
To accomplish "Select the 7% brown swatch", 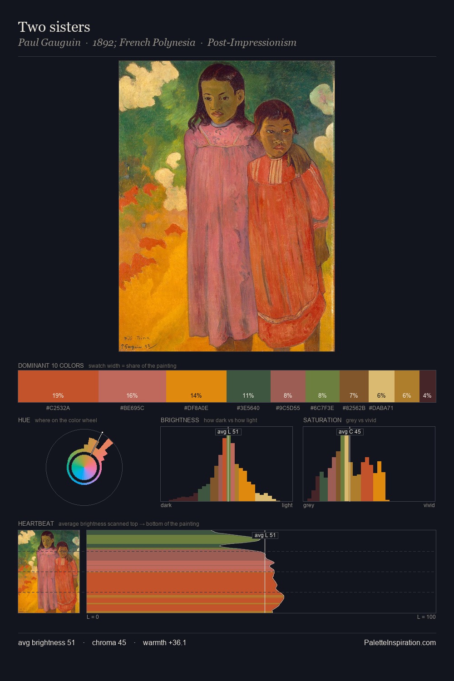I will point(354,386).
